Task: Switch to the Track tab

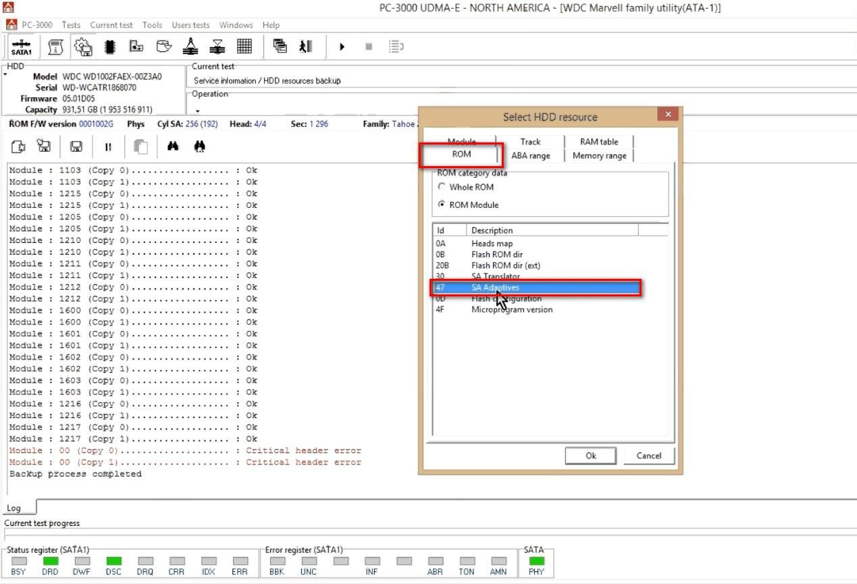Action: (x=530, y=141)
